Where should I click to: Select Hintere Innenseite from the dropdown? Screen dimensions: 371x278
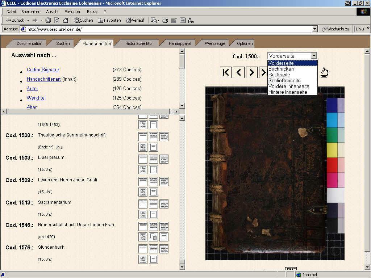pos(292,92)
